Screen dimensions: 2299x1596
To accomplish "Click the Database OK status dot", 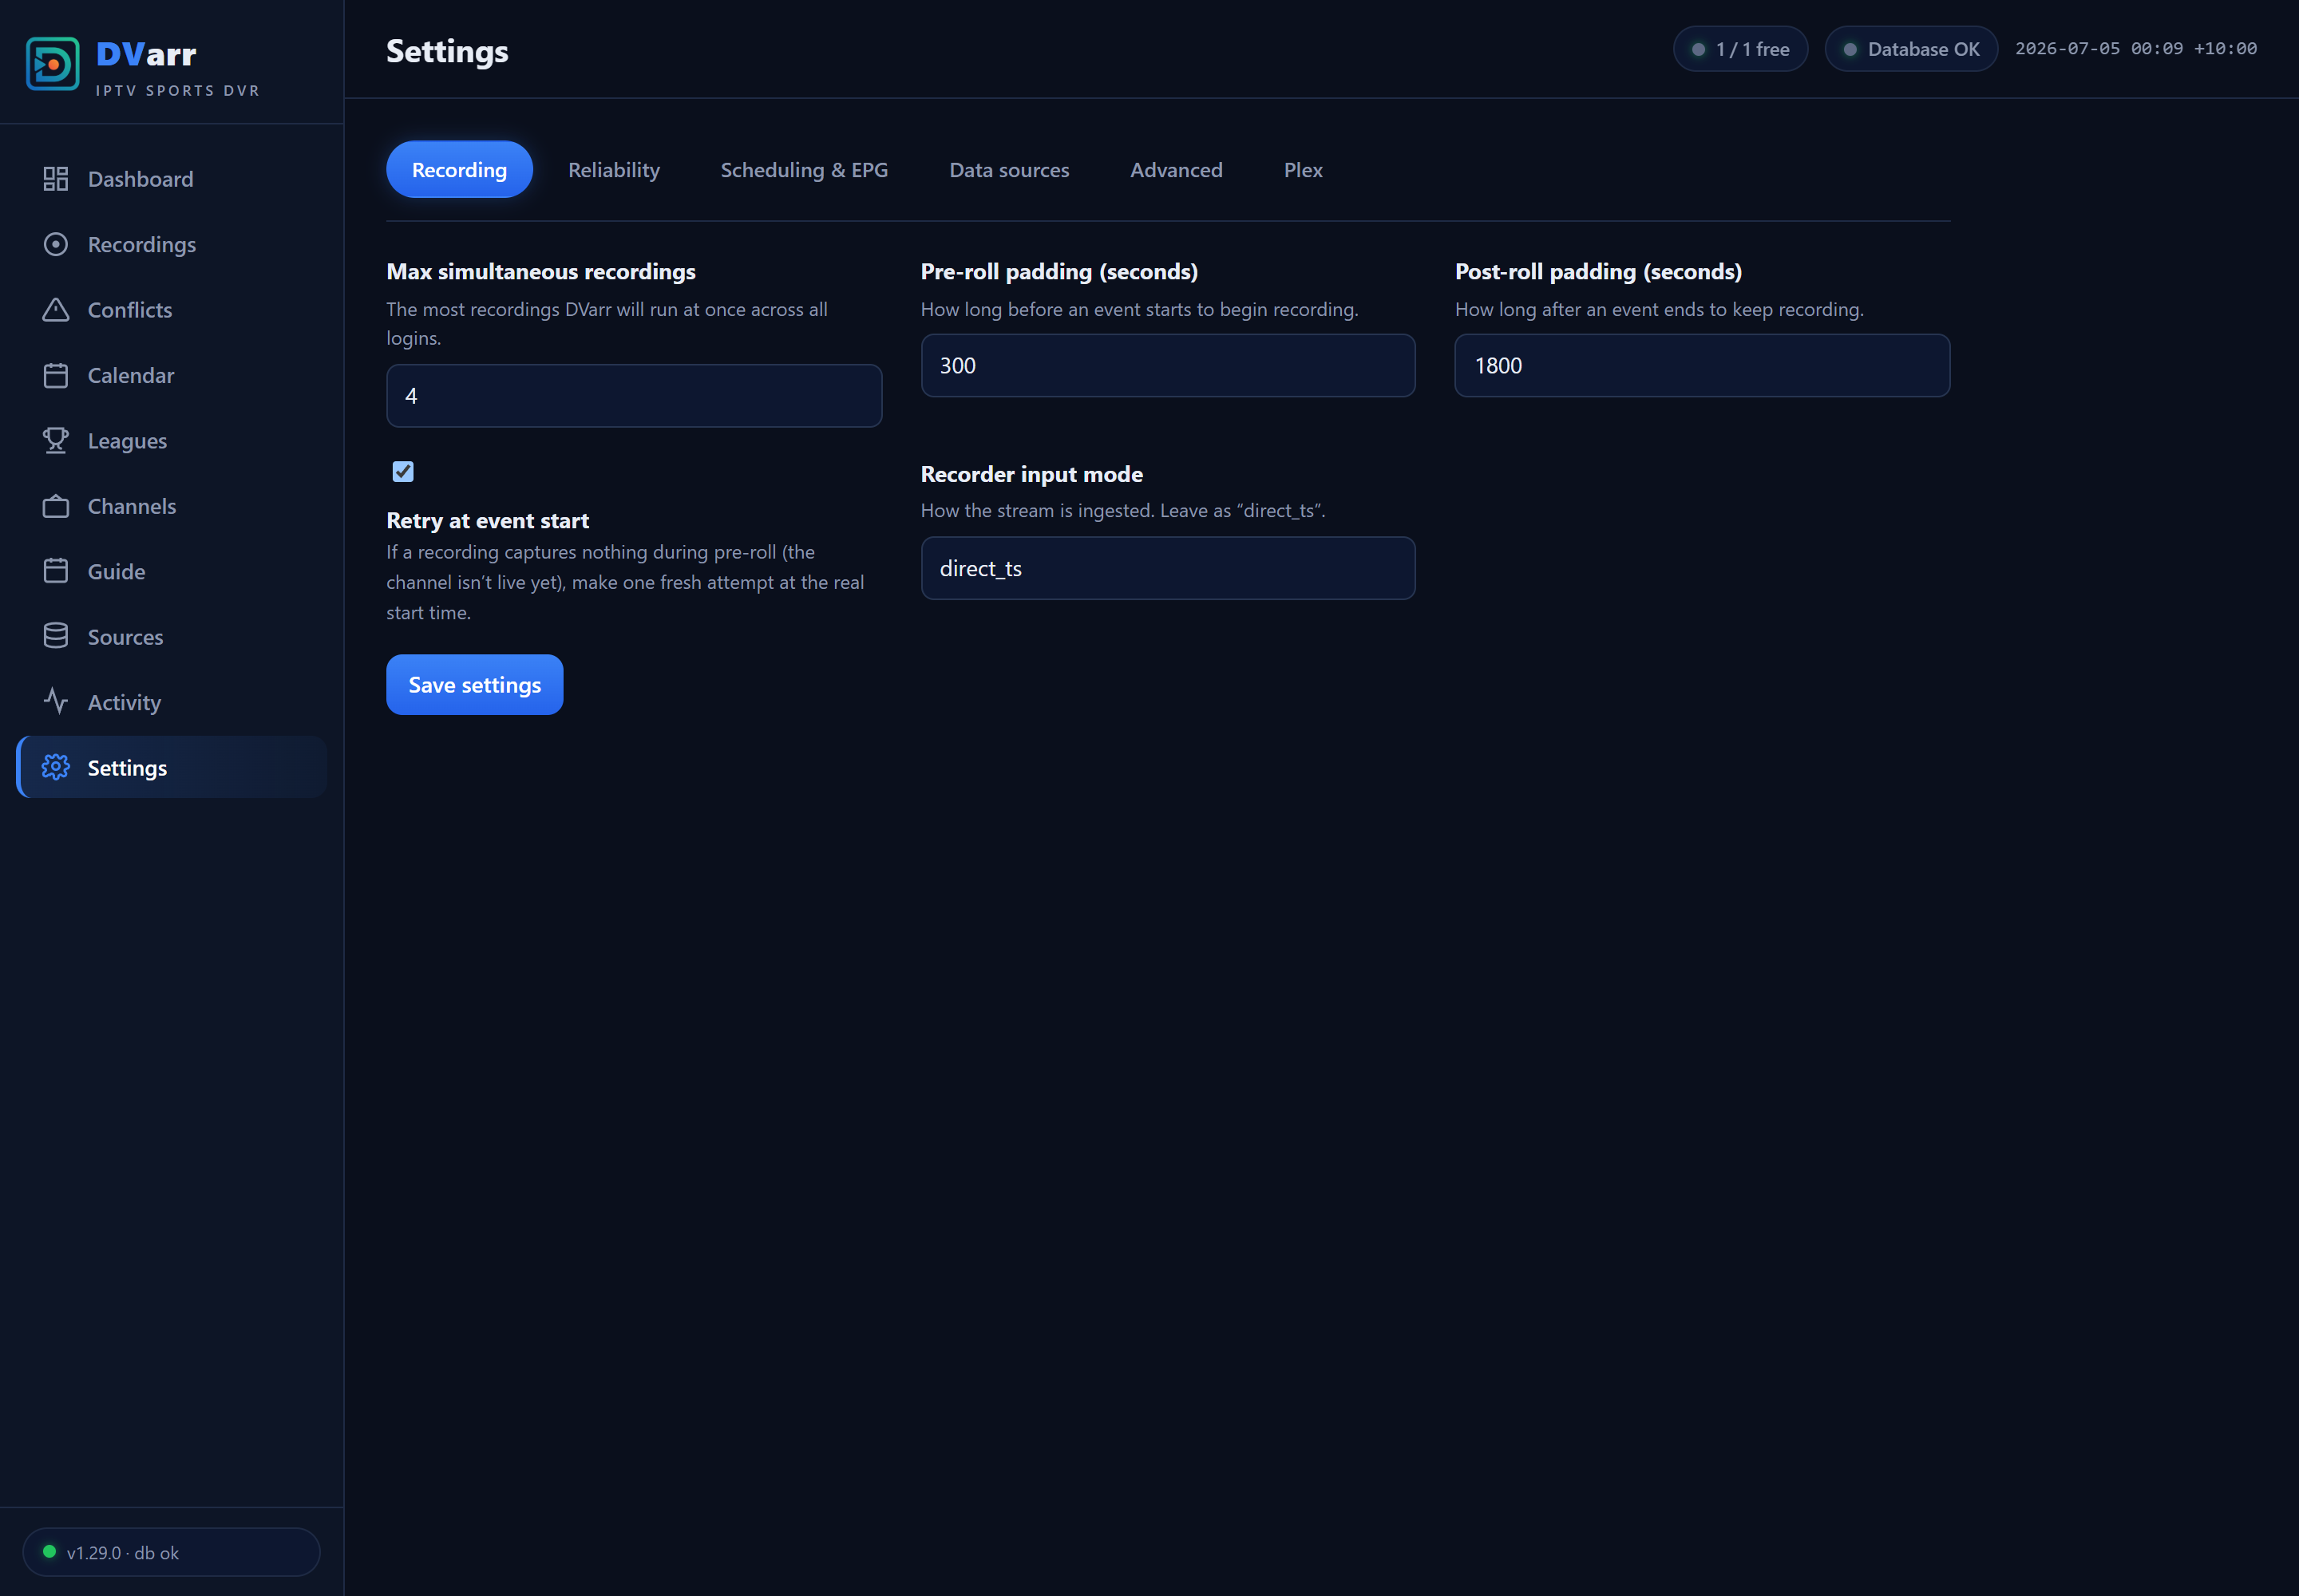I will coord(1850,49).
